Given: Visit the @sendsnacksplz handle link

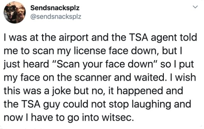Looking at the screenshot, I should [56, 17].
